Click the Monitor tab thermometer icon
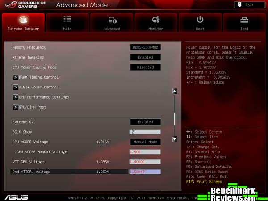268x201 pixels. point(156,20)
